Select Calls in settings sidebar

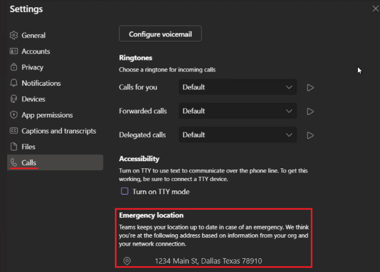(55, 162)
